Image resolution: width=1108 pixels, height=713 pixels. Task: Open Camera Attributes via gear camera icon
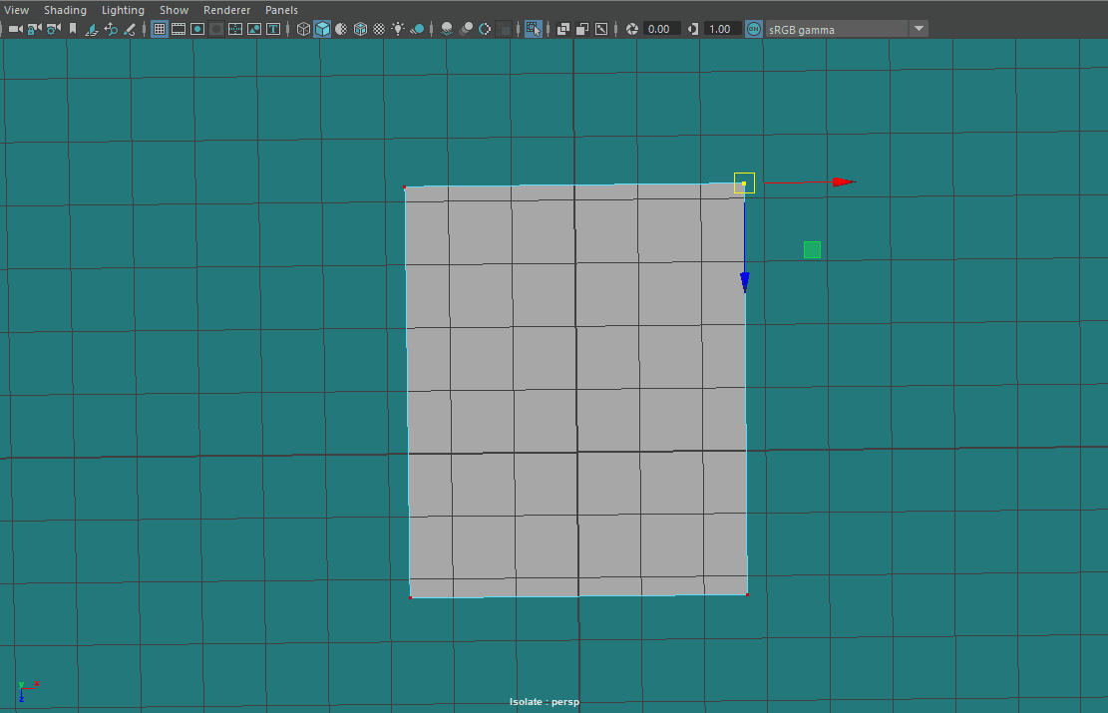(53, 29)
